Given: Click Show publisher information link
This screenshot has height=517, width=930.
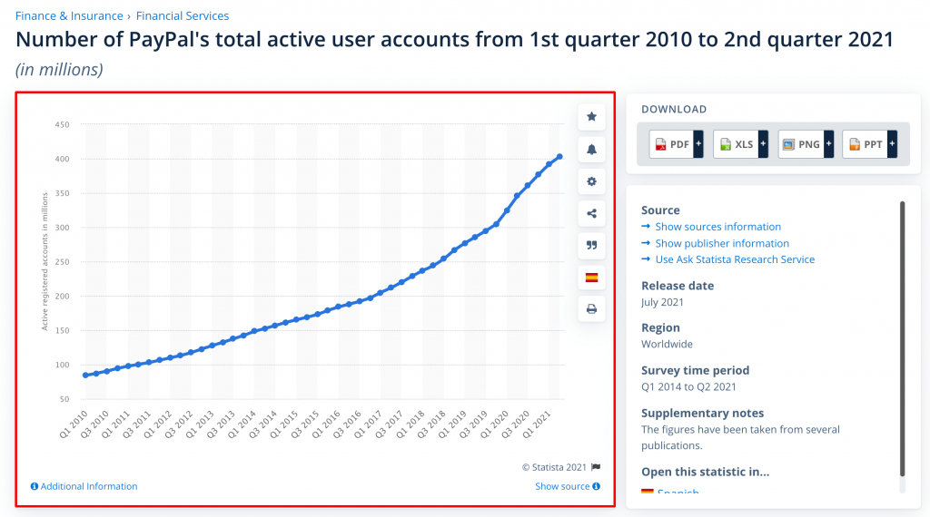Looking at the screenshot, I should point(722,243).
